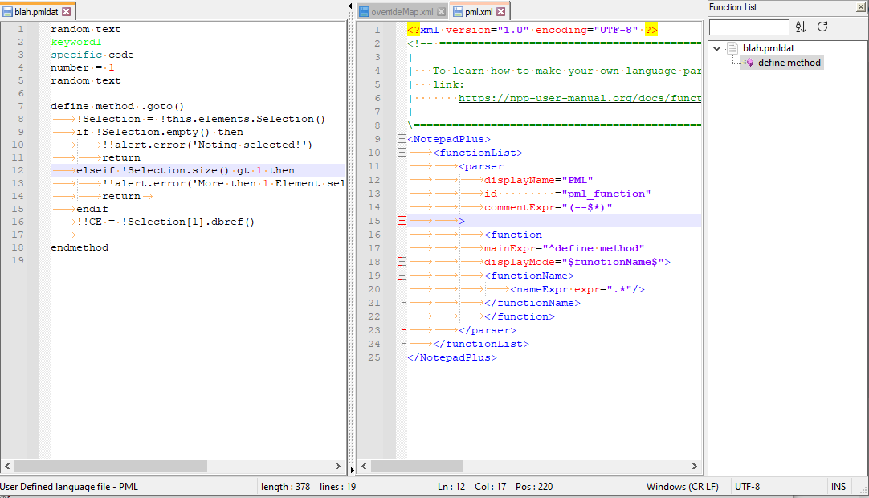Viewport: 869px width, 498px height.
Task: Select the define method entry in Function List
Action: (789, 63)
